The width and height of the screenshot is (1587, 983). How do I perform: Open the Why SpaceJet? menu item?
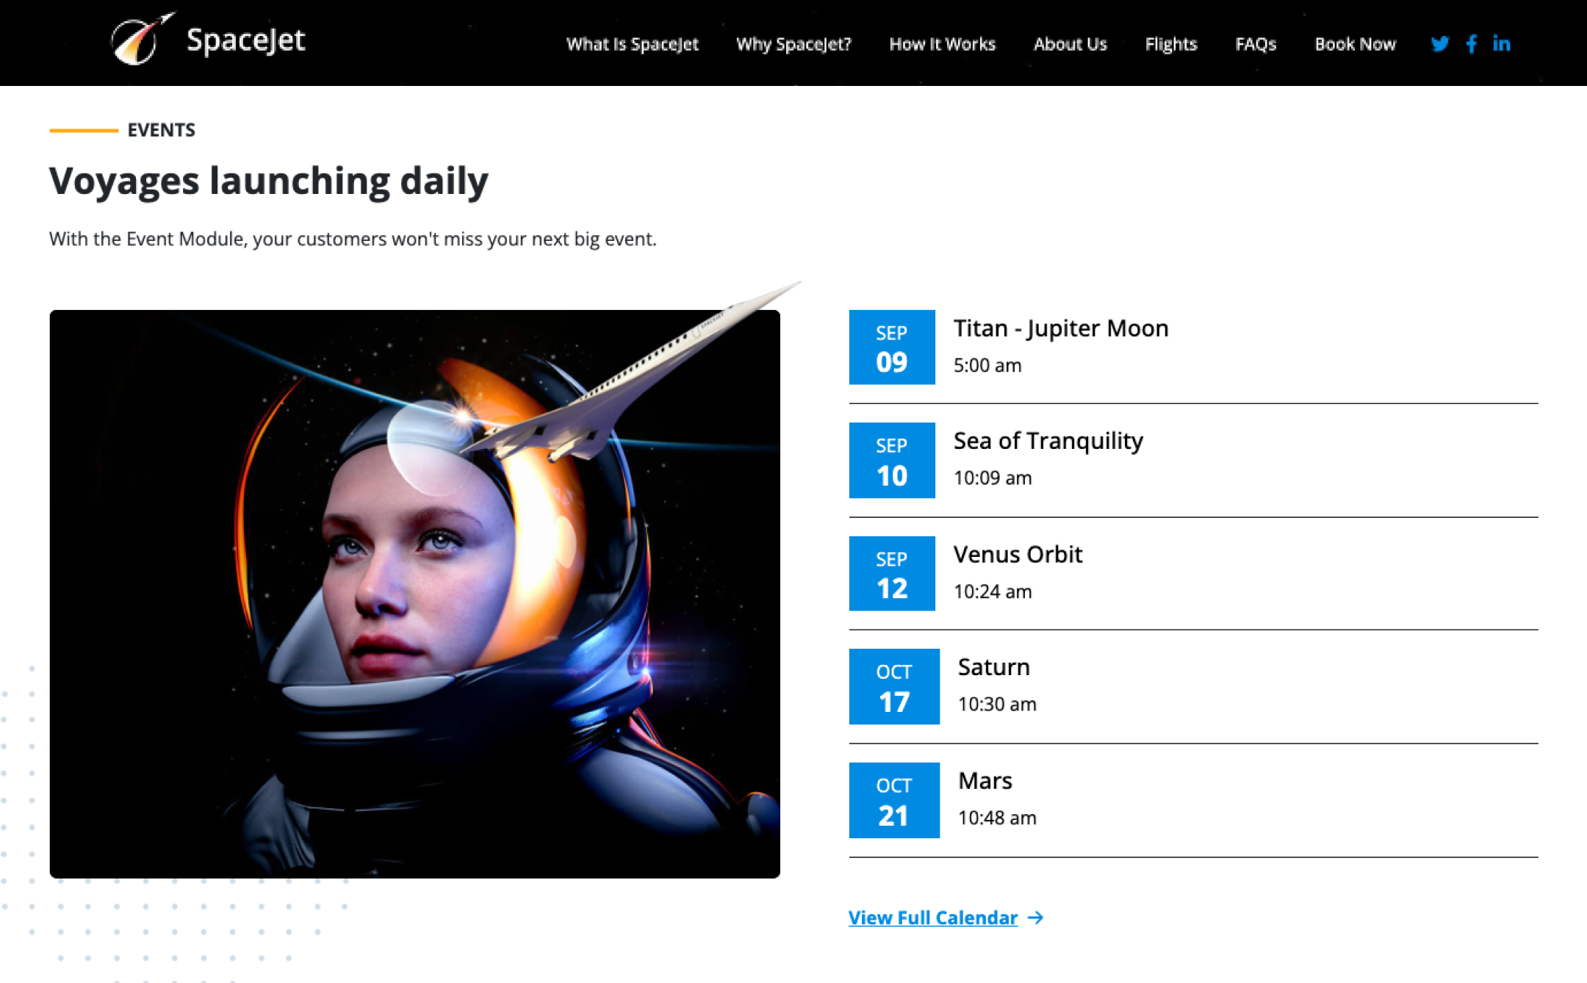point(794,44)
